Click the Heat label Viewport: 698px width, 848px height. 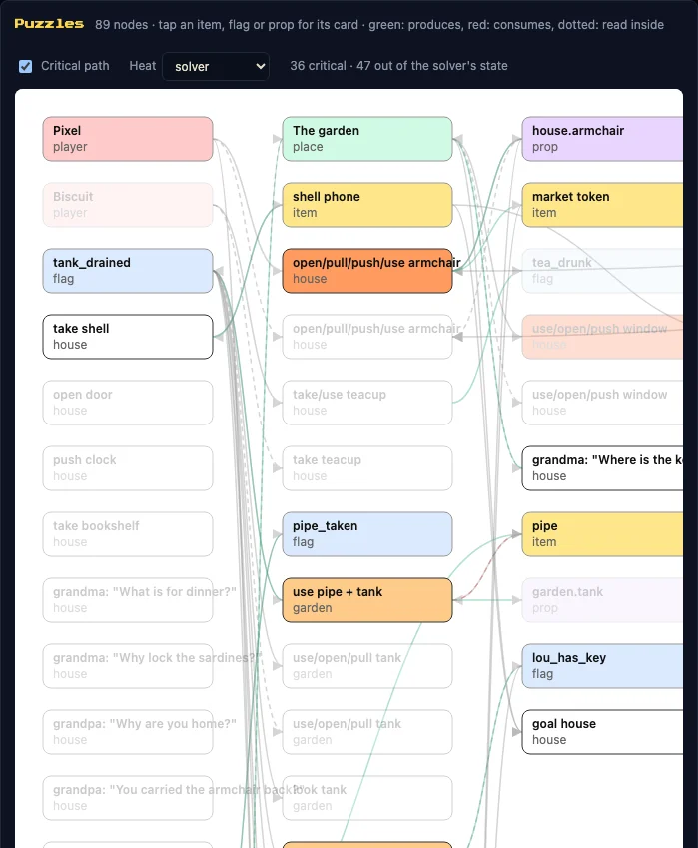142,66
